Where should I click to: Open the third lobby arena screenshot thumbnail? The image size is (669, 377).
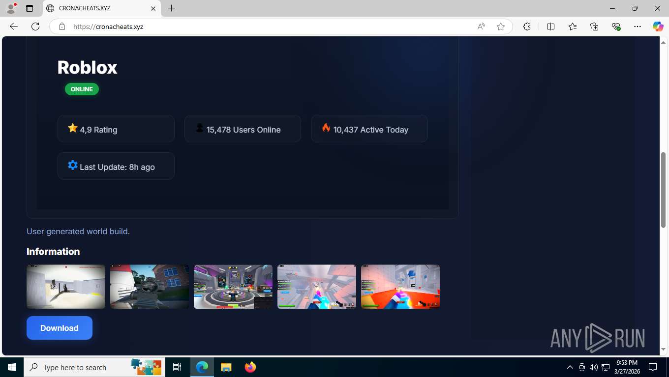(x=233, y=287)
